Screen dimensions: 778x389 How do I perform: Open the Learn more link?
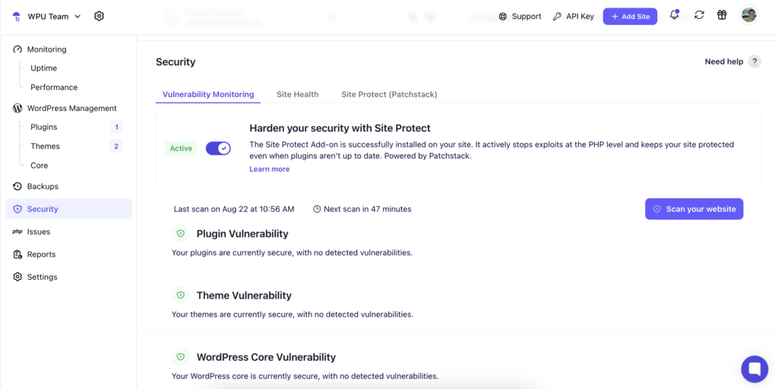(270, 169)
